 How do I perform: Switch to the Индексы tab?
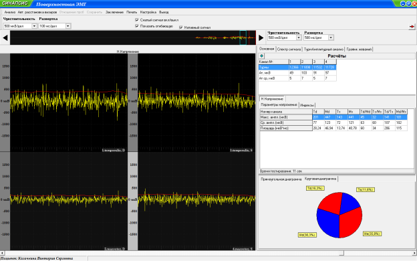tap(307, 105)
